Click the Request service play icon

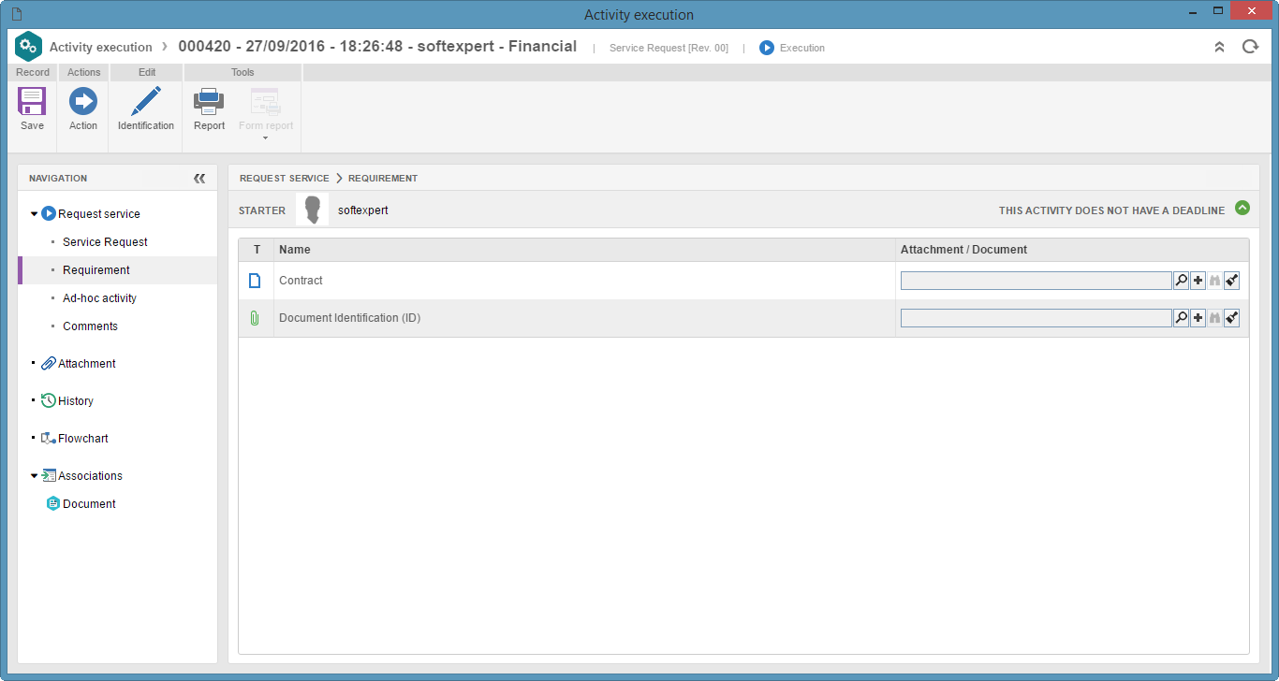[x=49, y=214]
